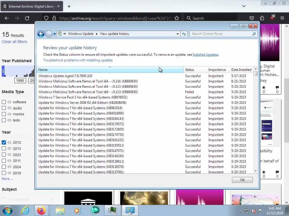Check the software media type box
The image size is (289, 216).
(x=4, y=102)
